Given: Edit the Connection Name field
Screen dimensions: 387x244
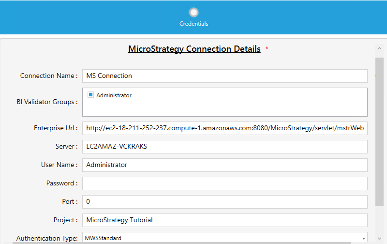Looking at the screenshot, I should (x=225, y=76).
